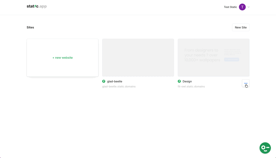Image resolution: width=276 pixels, height=158 pixels.
Task: Create a site via + new website card
Action: pos(63,58)
